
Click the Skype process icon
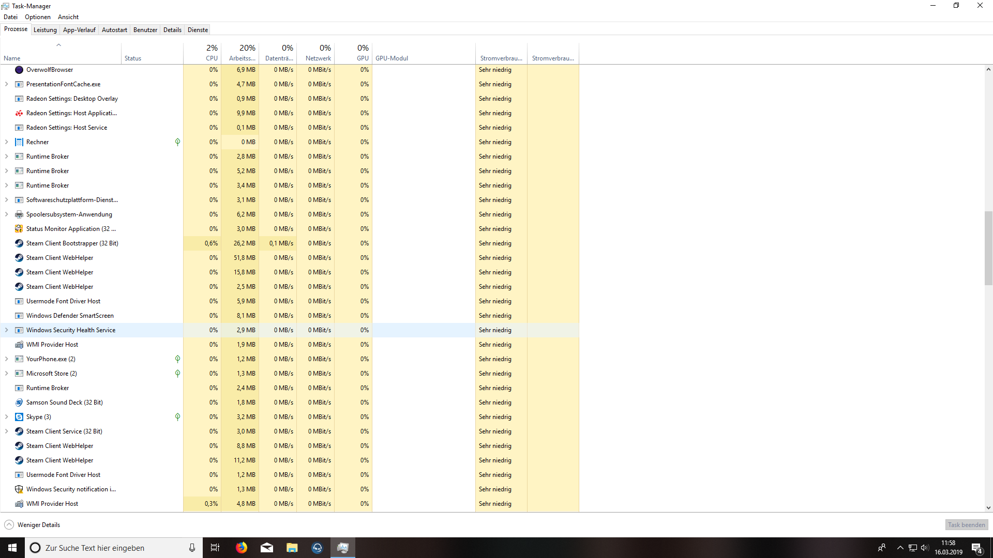click(19, 417)
